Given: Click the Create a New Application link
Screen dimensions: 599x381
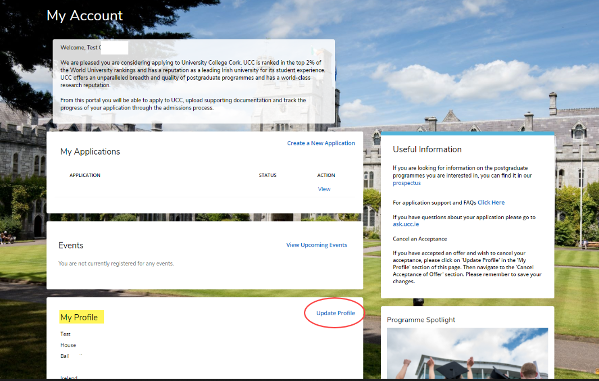Looking at the screenshot, I should tap(321, 143).
